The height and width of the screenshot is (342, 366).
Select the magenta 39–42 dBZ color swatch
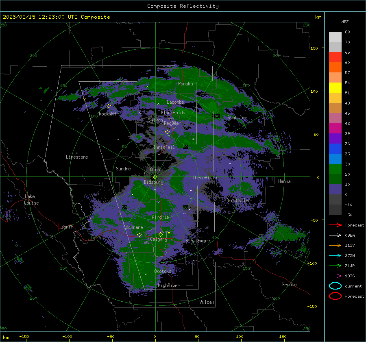335,128
